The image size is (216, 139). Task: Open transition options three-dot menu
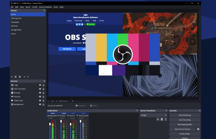[x=166, y=119]
